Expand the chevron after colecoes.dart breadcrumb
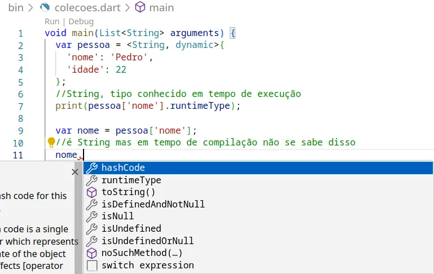Screen dimensions: 434x274 tap(128, 8)
